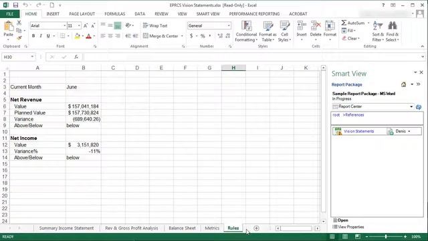
Task: Open Format as Table gallery
Action: point(267,31)
